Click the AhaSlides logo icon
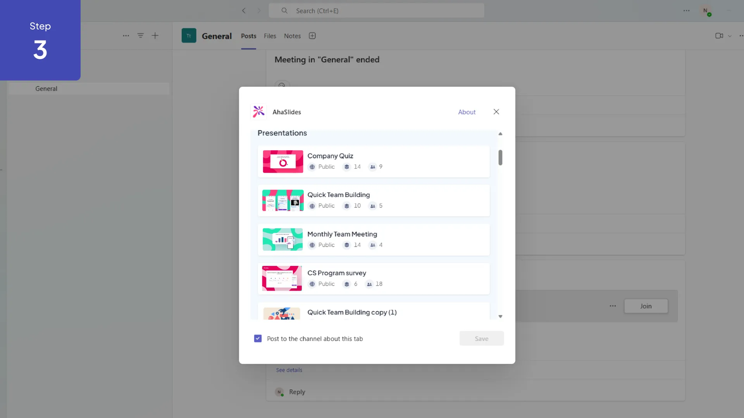Image resolution: width=744 pixels, height=418 pixels. pyautogui.click(x=258, y=112)
